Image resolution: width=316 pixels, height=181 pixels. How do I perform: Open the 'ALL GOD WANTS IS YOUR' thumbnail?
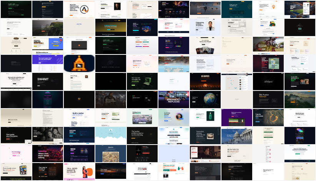click(x=79, y=172)
